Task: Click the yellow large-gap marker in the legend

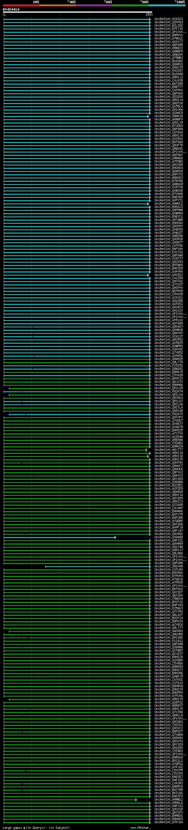Action: coord(24,827)
